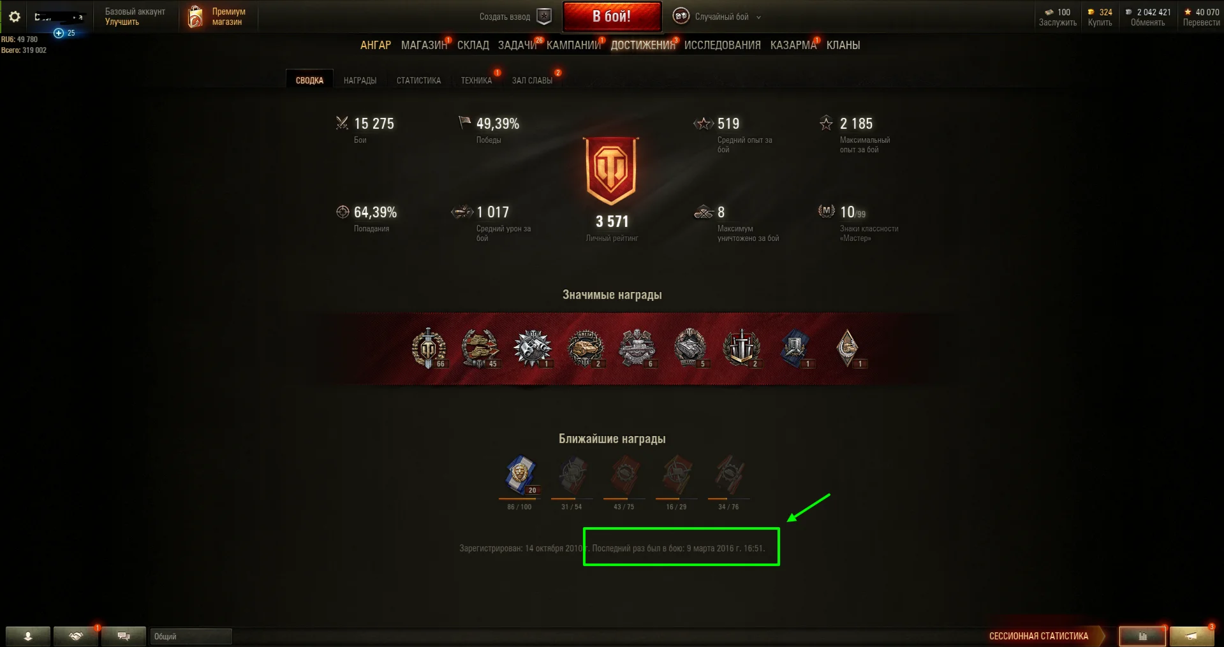Click Купить to buy gold
Image resolution: width=1224 pixels, height=647 pixels.
(1100, 22)
